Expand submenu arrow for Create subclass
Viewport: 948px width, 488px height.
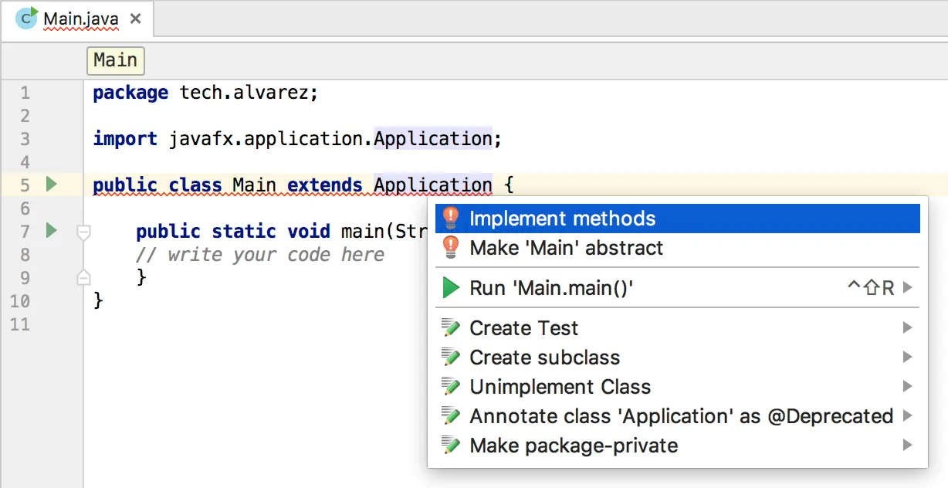pyautogui.click(x=908, y=358)
